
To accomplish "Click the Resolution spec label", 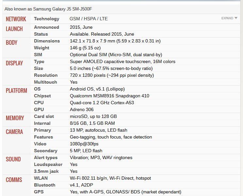I will pyautogui.click(x=46, y=75).
